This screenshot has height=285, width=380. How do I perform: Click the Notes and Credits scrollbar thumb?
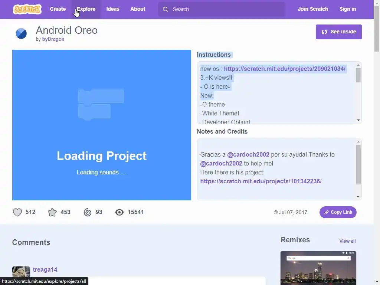tap(358, 164)
